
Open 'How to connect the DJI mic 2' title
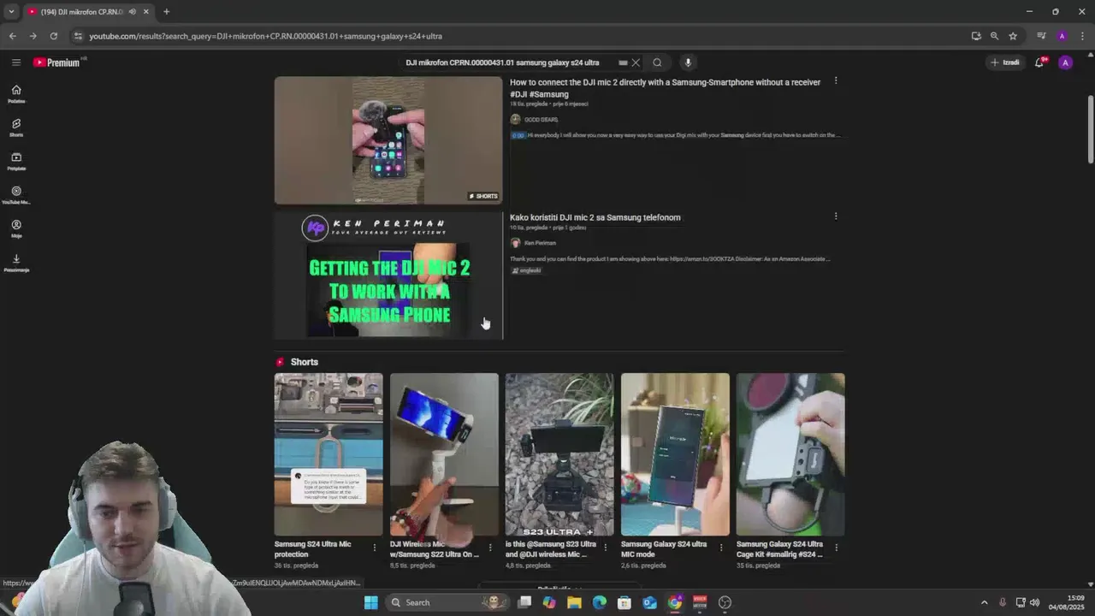(665, 88)
